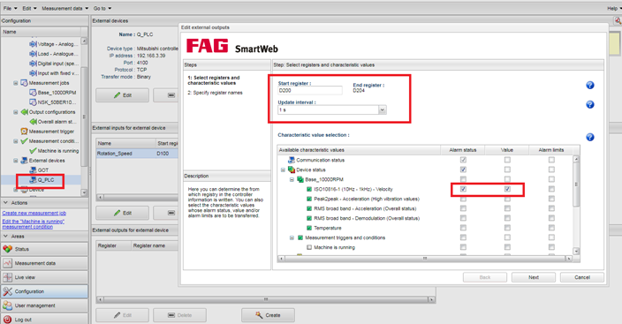The image size is (622, 324).
Task: Click the Next button in wizard
Action: click(533, 277)
